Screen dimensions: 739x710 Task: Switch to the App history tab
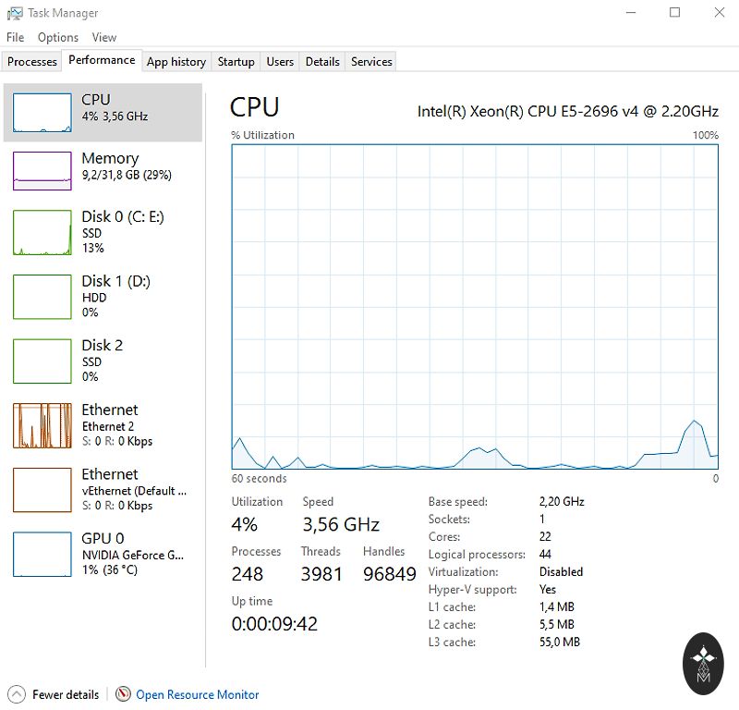coord(176,62)
